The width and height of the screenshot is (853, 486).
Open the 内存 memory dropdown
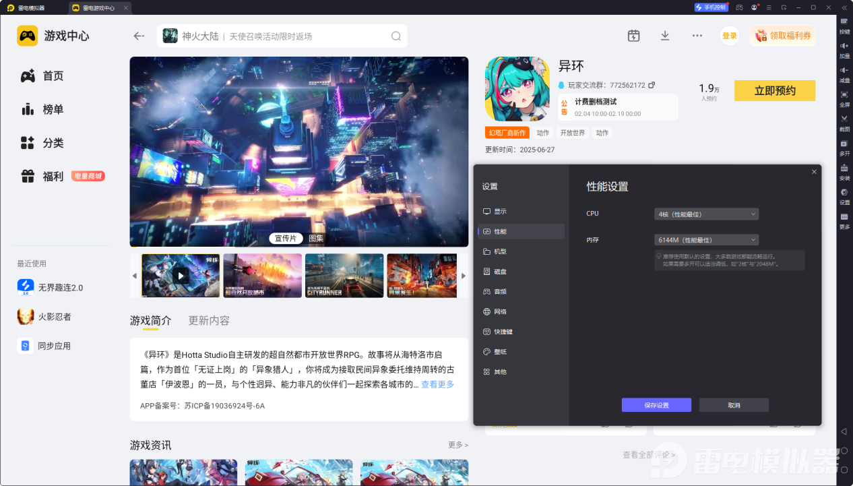pos(706,240)
